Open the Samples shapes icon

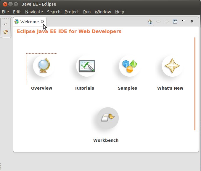130,66
